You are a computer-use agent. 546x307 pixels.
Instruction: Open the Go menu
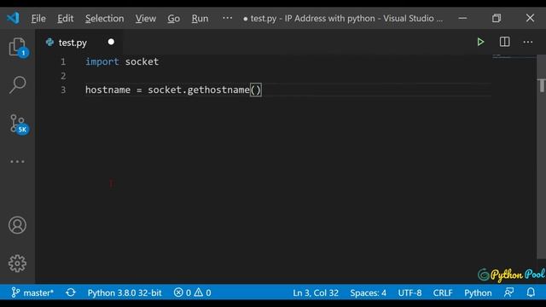174,19
